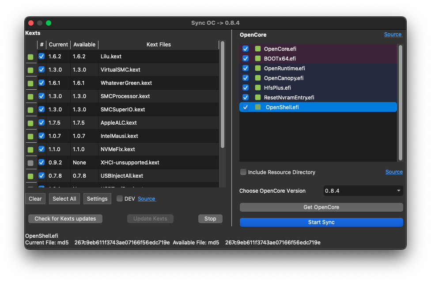Click the green status square for AppleALC.kext
The width and height of the screenshot is (431, 282).
coord(30,123)
